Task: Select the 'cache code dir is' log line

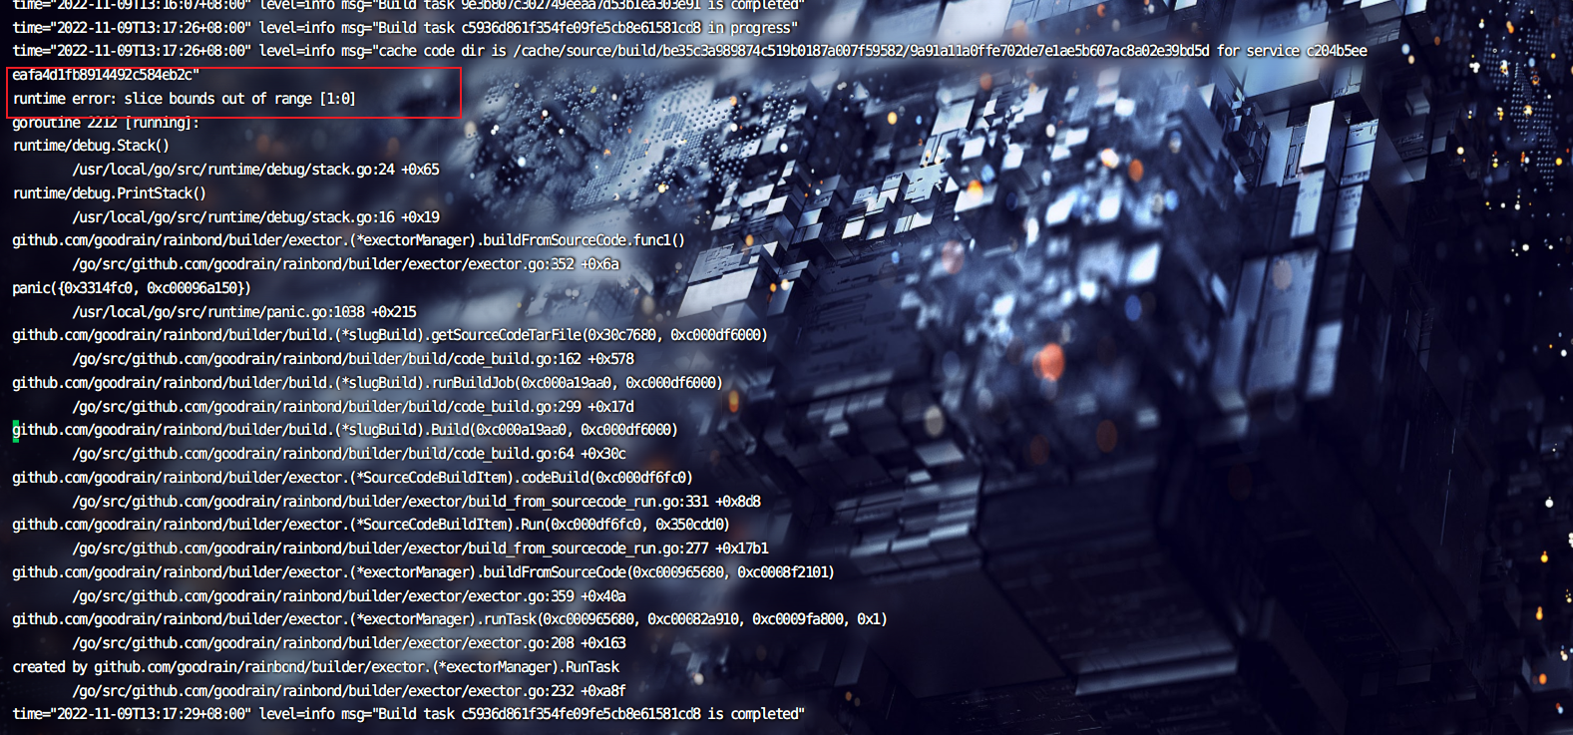Action: (x=689, y=51)
